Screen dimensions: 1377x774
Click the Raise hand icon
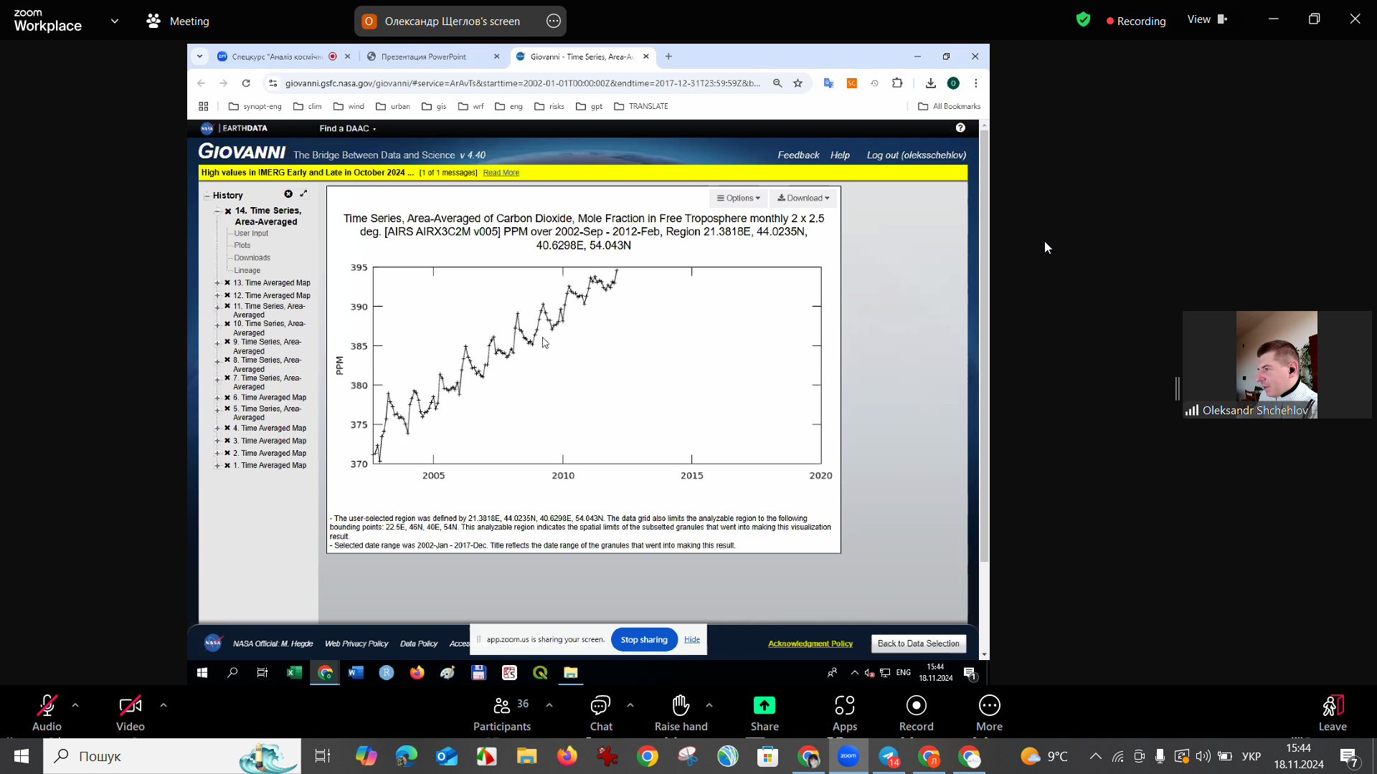tap(681, 706)
